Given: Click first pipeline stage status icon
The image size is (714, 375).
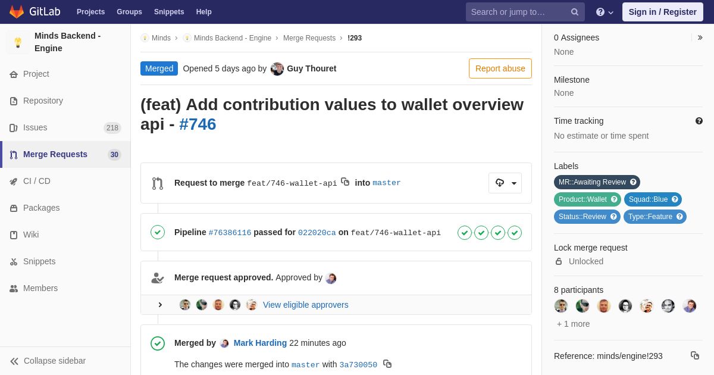Looking at the screenshot, I should coord(465,233).
